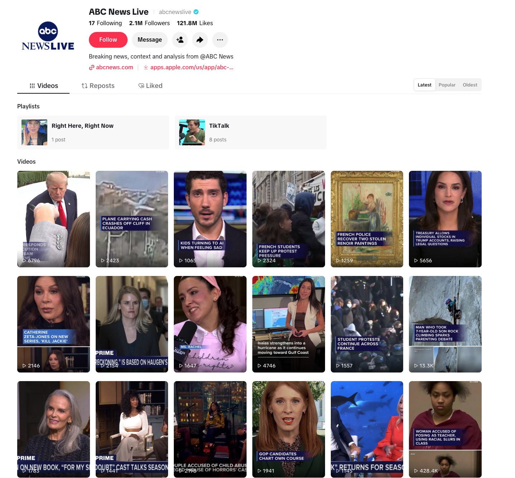The height and width of the screenshot is (478, 515).
Task: Open the TikTalk playlist
Action: pos(251,132)
